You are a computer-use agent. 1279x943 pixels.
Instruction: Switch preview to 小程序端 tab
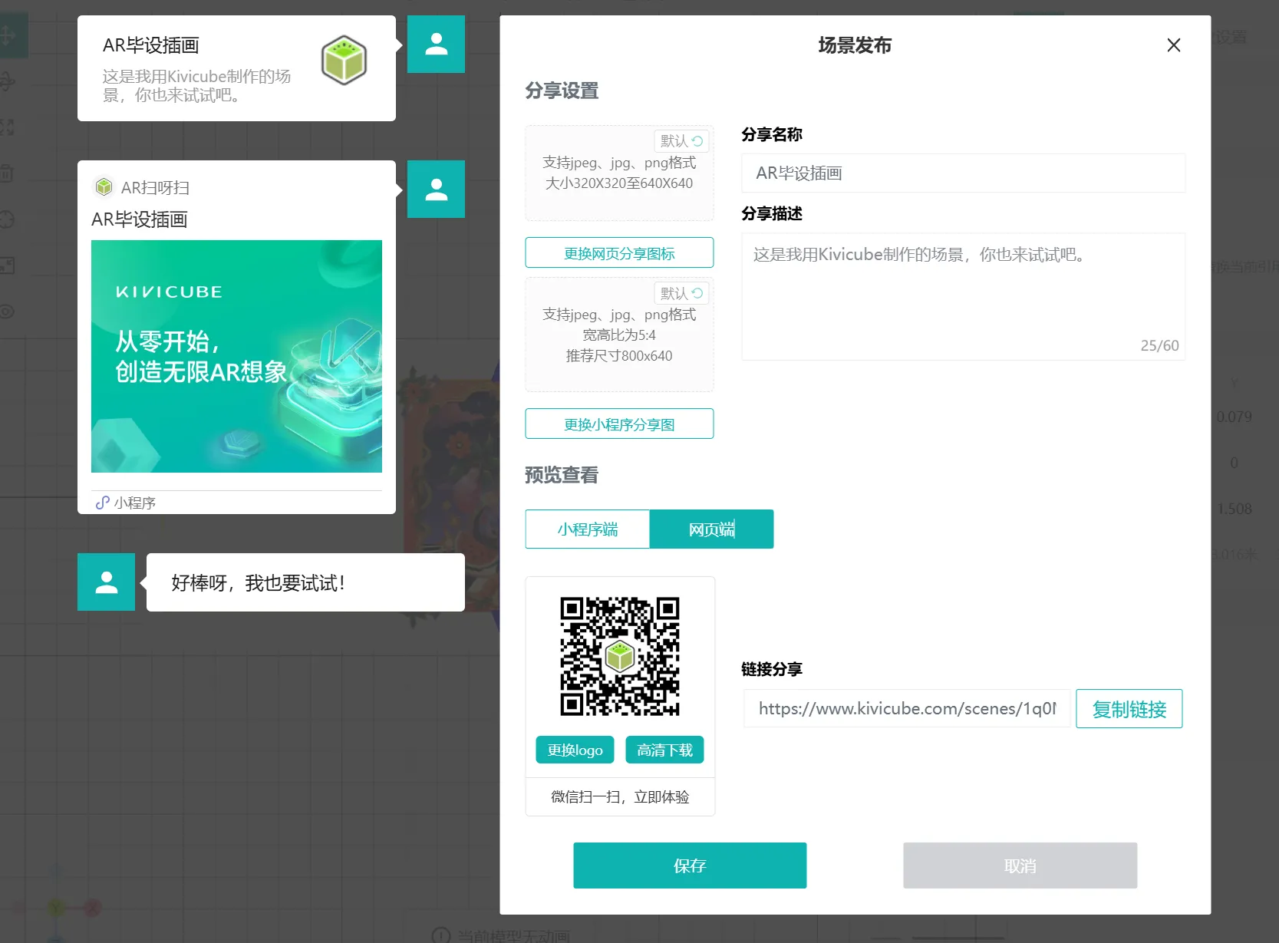pos(588,529)
